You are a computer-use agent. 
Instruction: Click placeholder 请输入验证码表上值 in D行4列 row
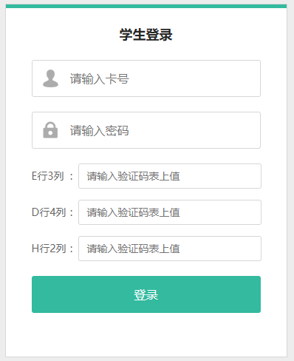pyautogui.click(x=133, y=212)
